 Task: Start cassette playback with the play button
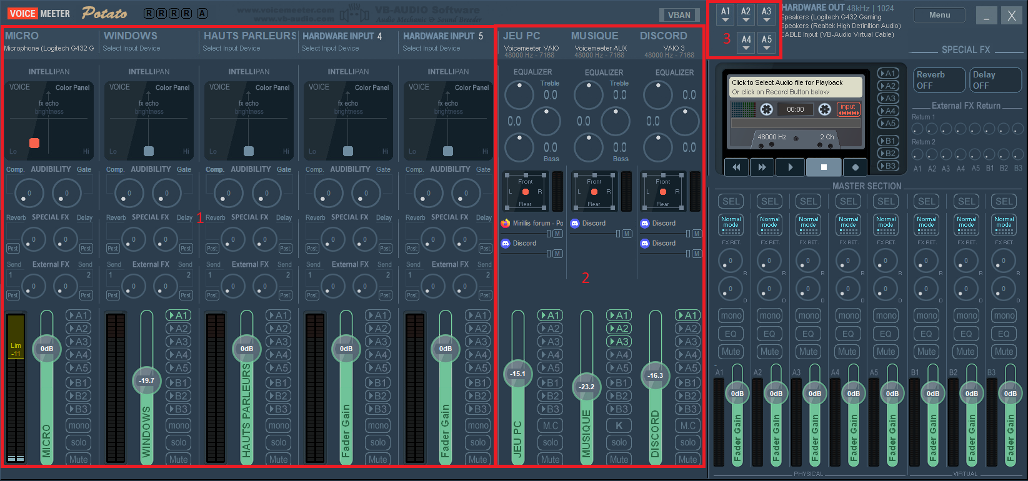click(791, 167)
